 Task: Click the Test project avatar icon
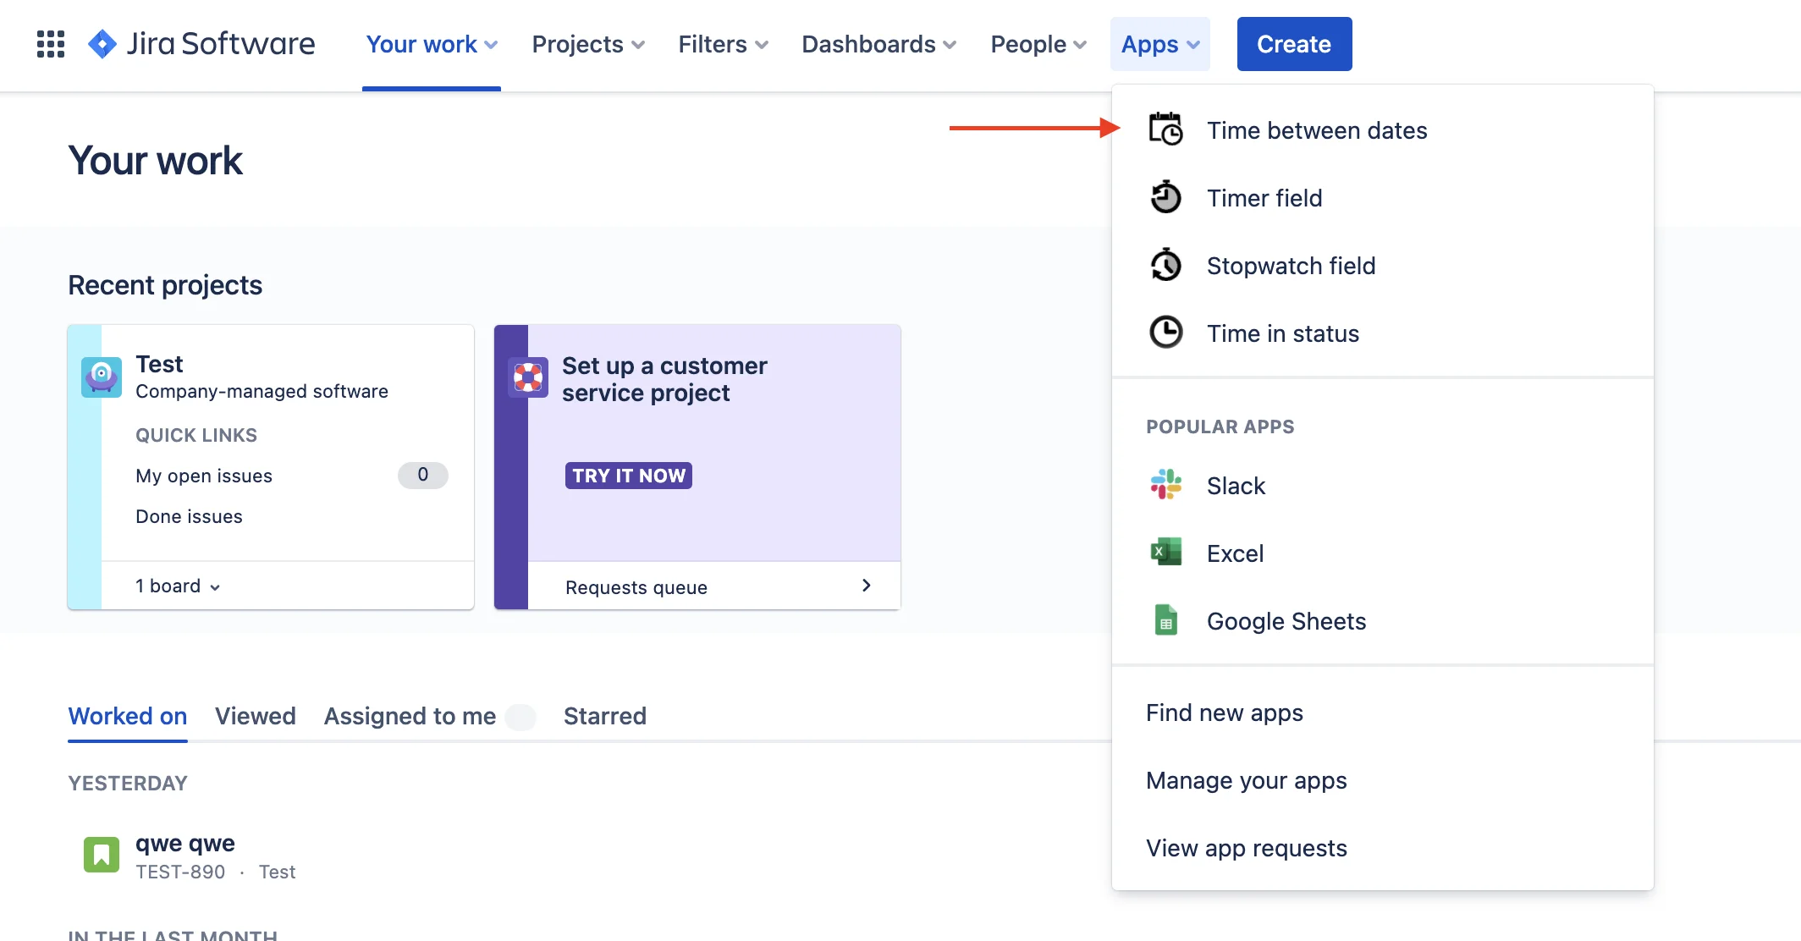point(102,377)
